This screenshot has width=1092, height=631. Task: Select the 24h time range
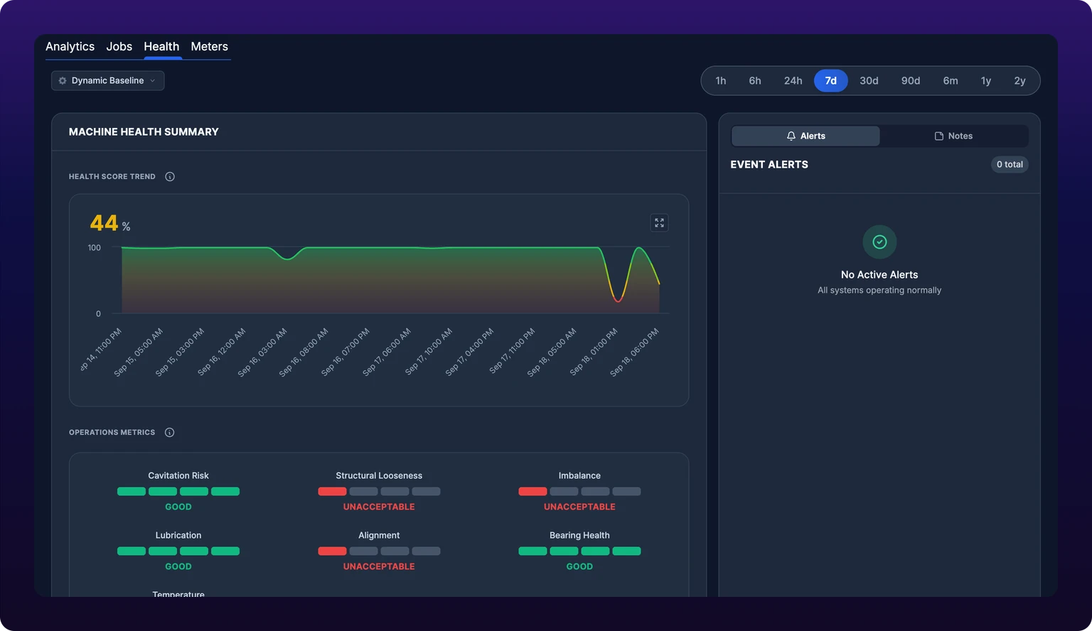click(793, 80)
